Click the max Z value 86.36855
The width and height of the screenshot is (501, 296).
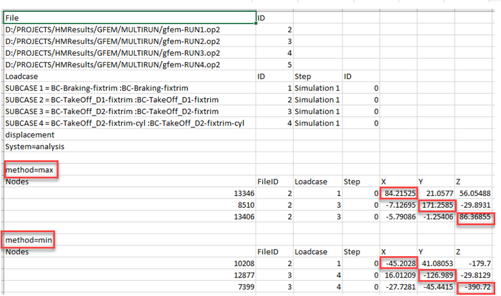[473, 217]
